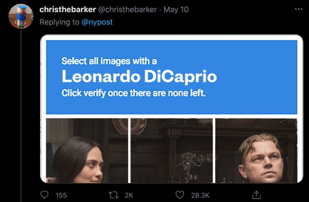Click the 155 replies count
The width and height of the screenshot is (309, 202).
click(61, 195)
